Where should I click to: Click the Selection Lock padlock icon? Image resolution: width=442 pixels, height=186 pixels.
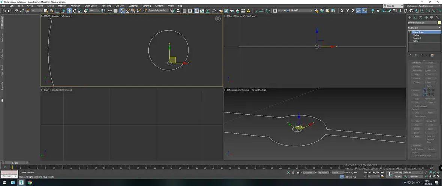click(x=293, y=173)
